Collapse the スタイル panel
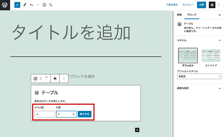 click(219, 40)
